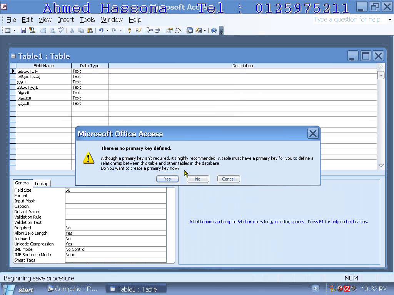The image size is (394, 295).
Task: Click the Required property value No
Action: (115, 228)
